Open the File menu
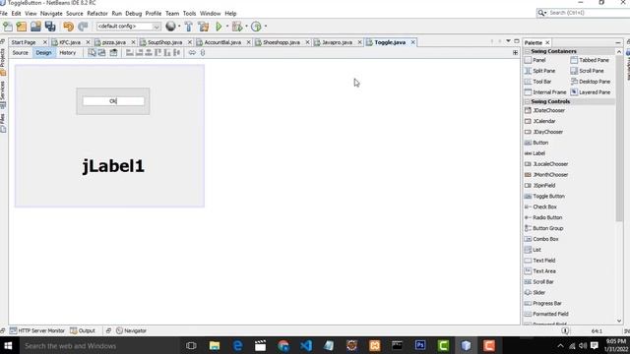The image size is (630, 354). [x=4, y=13]
